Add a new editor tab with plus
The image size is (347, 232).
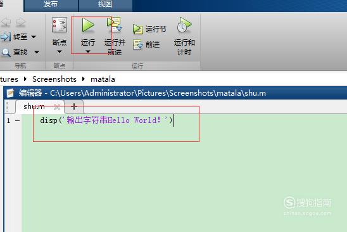74,106
